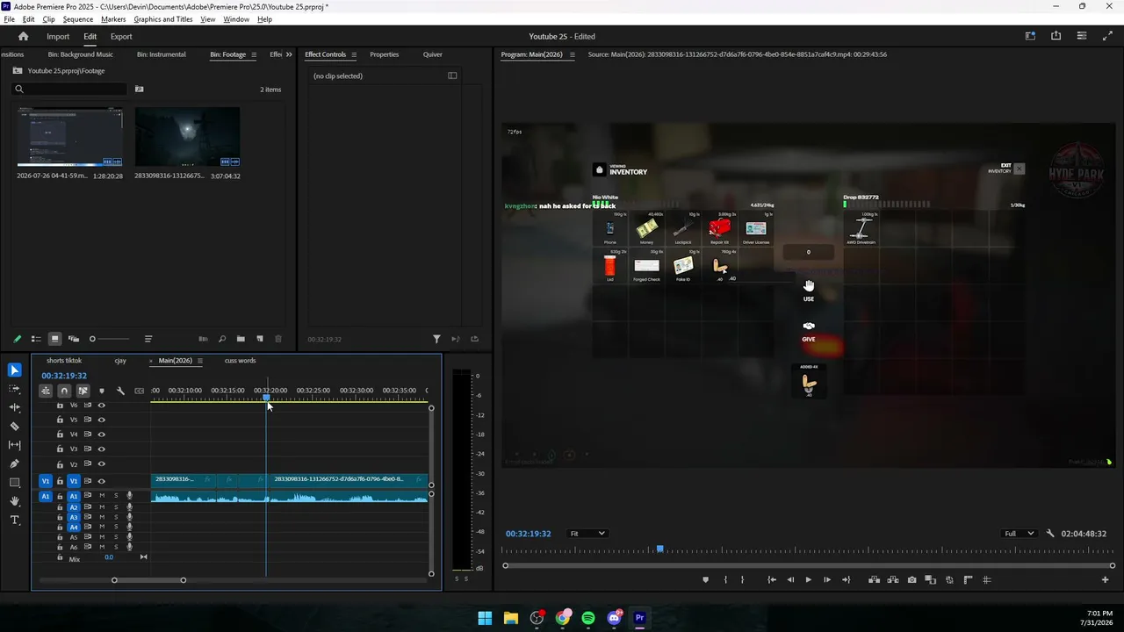Open the Sequence menu
Viewport: 1124px width, 632px height.
pos(78,19)
